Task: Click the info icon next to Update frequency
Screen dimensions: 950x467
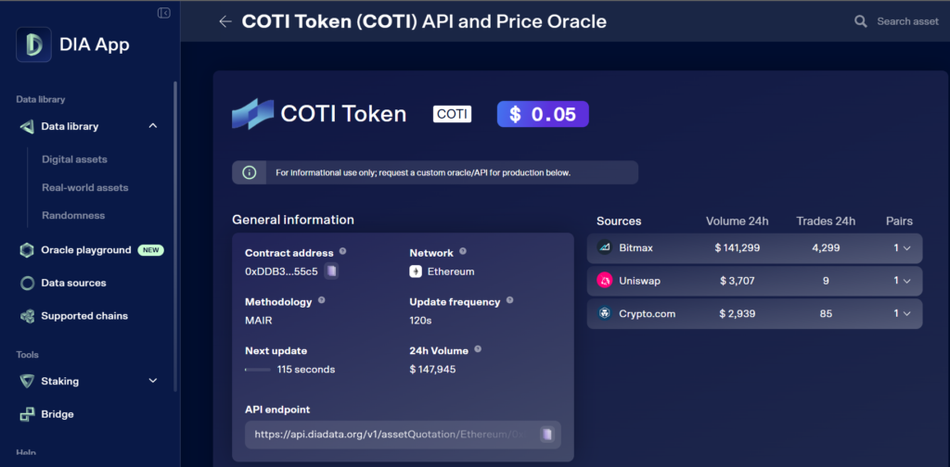Action: click(509, 301)
